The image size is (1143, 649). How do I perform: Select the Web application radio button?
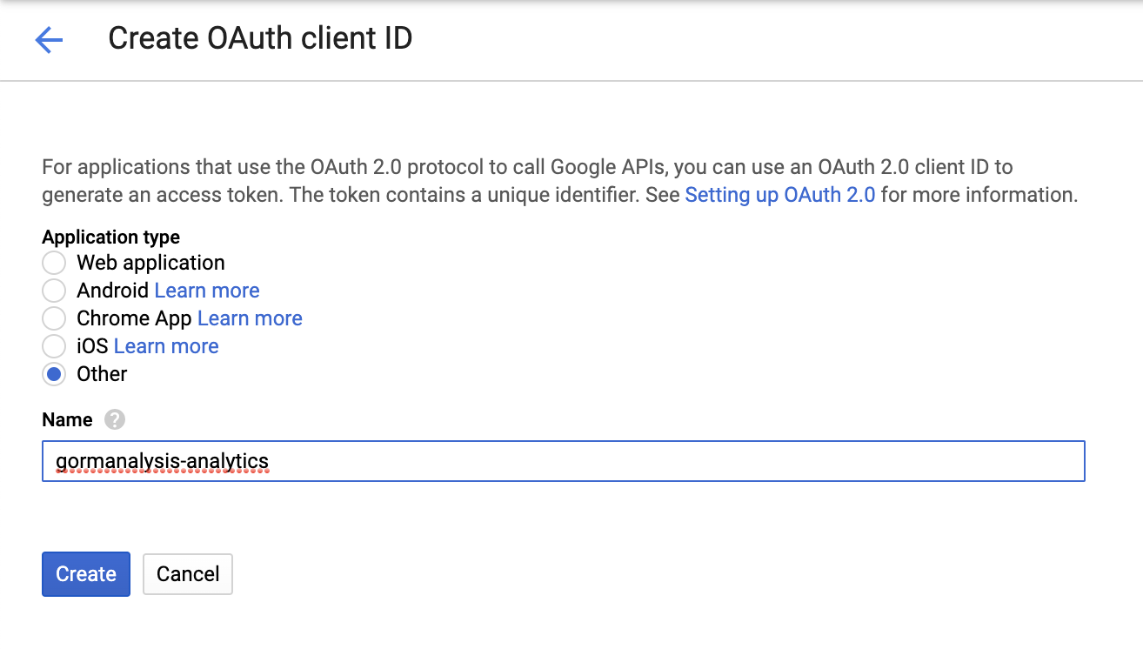tap(54, 263)
